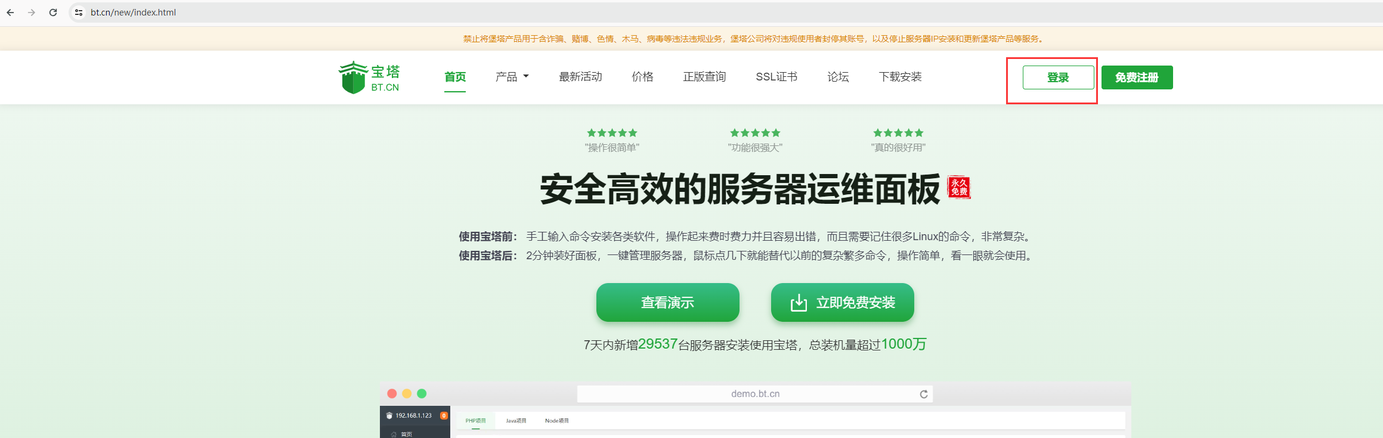Screen dimensions: 1383x438
Task: Click the shield icon beside 192.168.1.123
Action: (389, 416)
